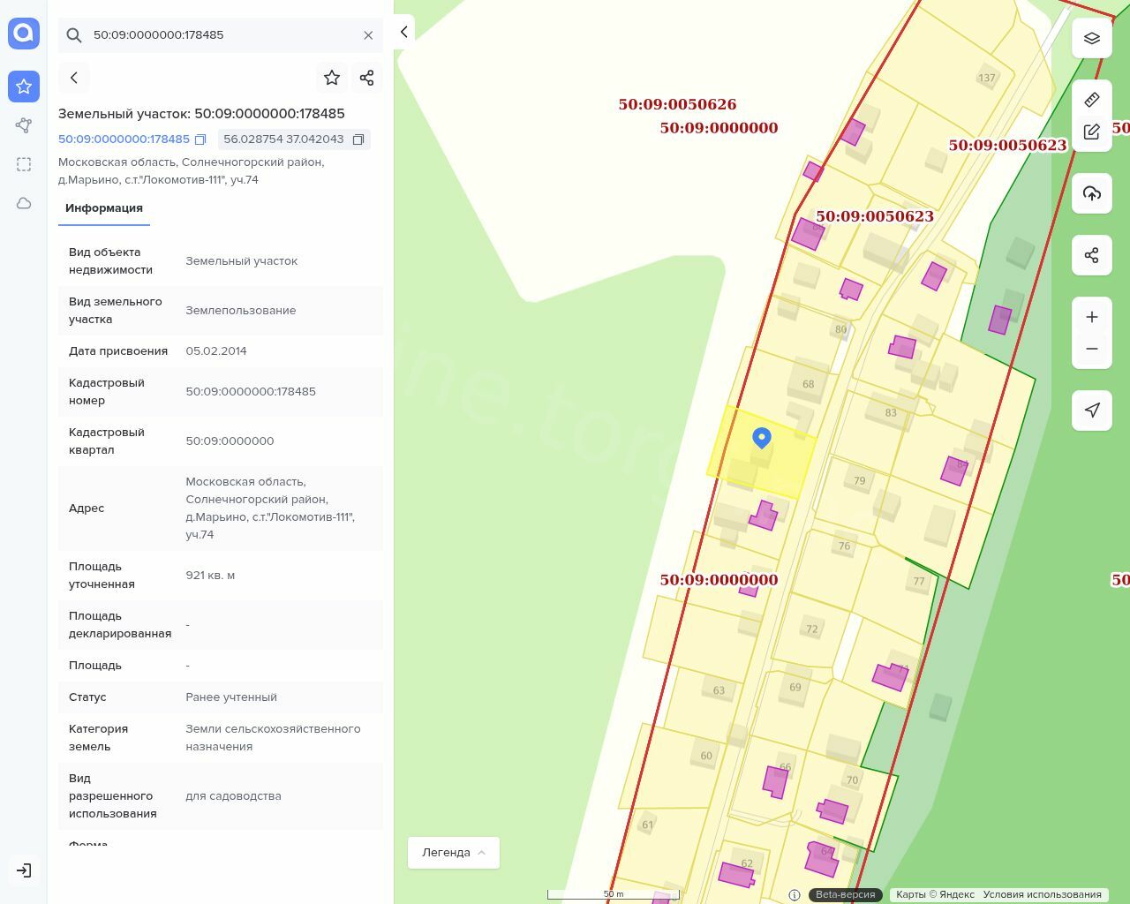Go back using the left arrow

(x=74, y=78)
